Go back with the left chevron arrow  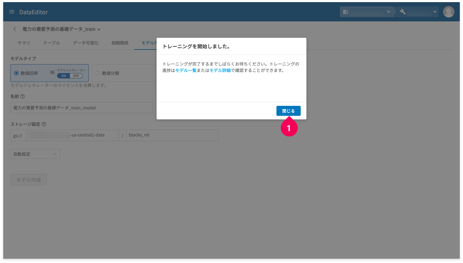(x=15, y=29)
